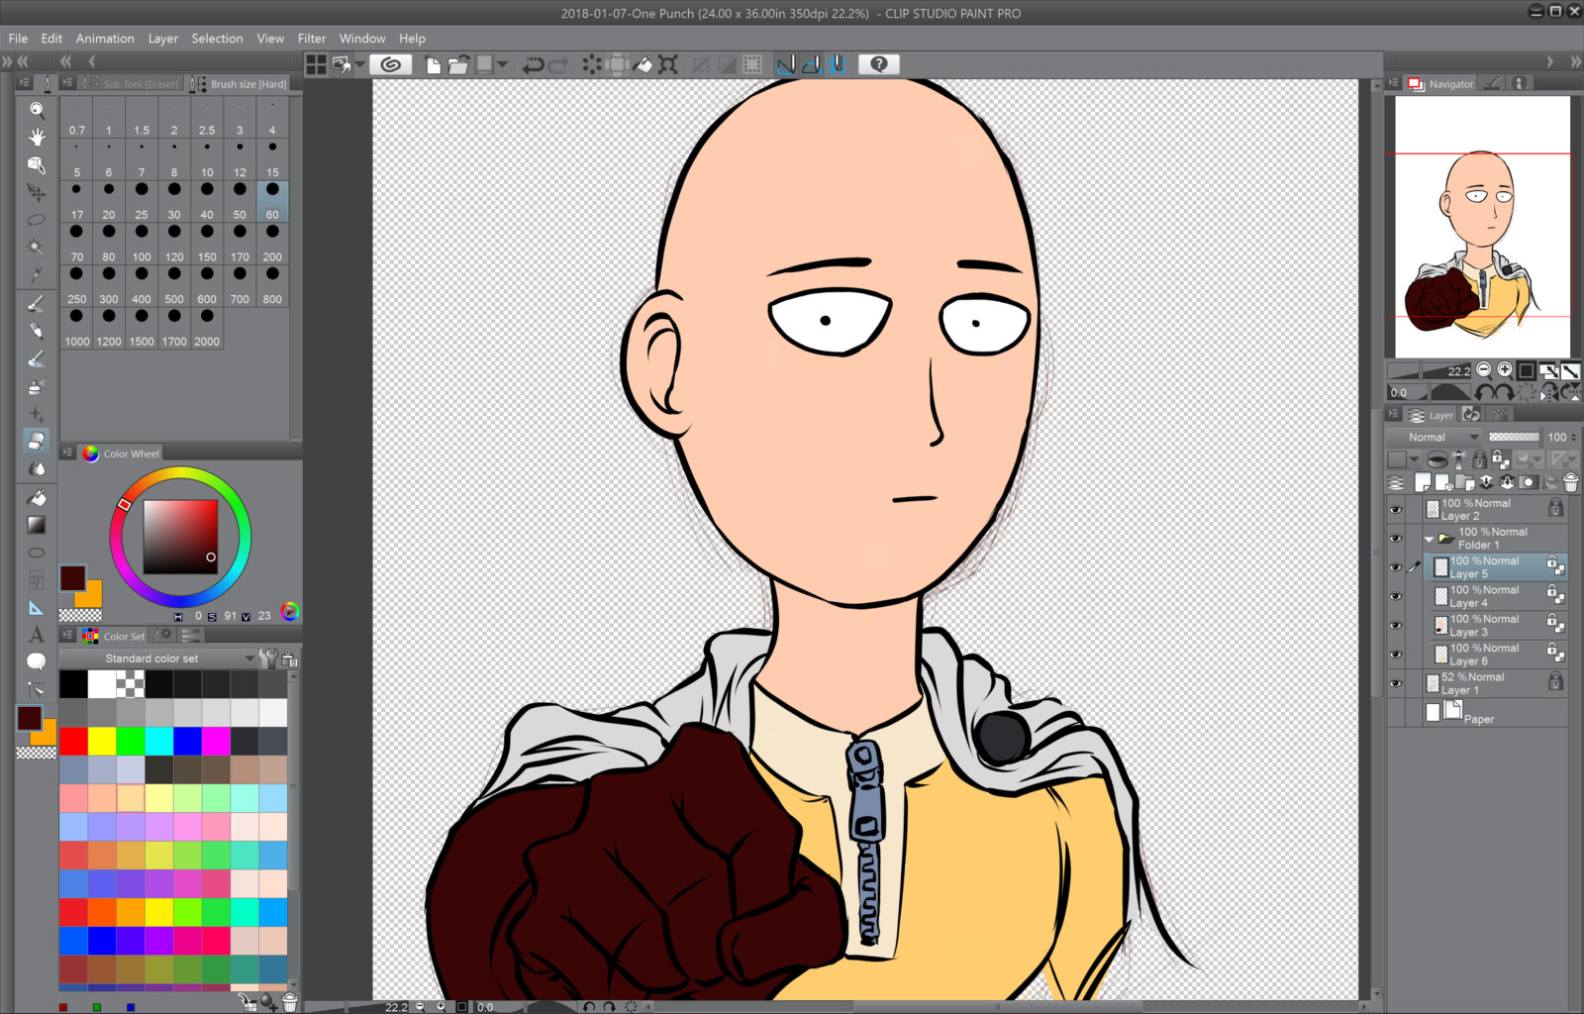Select brush size 500 preset
1584x1014 pixels.
pyautogui.click(x=174, y=285)
